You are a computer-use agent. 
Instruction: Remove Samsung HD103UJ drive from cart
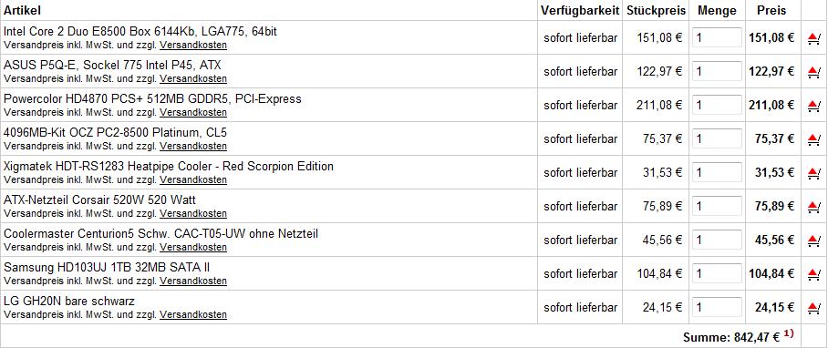tap(813, 274)
